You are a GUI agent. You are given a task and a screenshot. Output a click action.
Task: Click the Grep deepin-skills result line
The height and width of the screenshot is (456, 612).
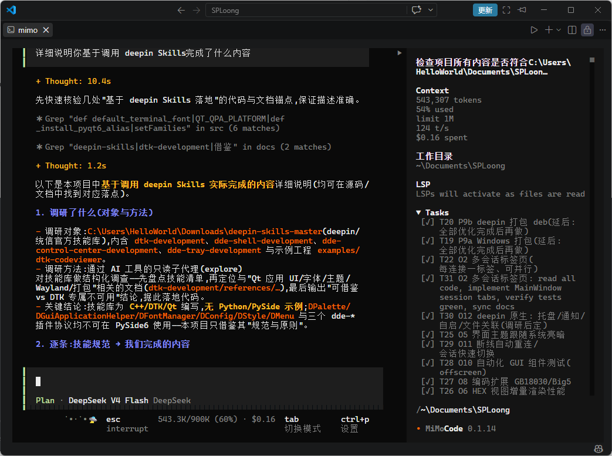click(184, 147)
